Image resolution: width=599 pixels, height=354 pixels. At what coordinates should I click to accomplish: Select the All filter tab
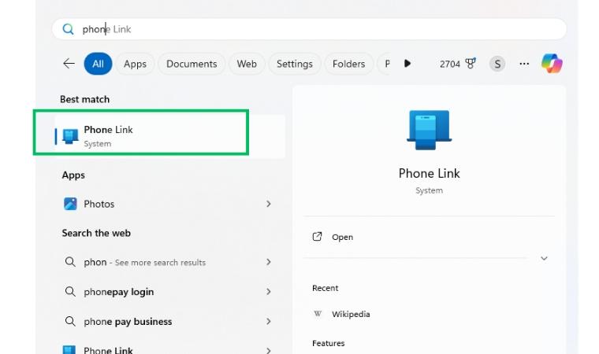[x=98, y=64]
